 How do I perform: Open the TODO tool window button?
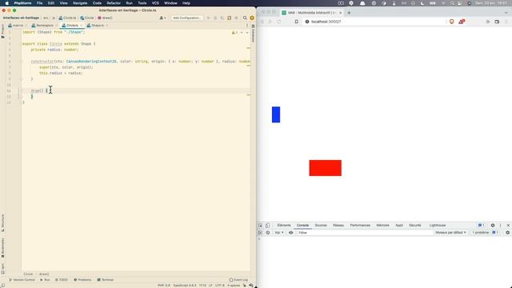click(62, 280)
